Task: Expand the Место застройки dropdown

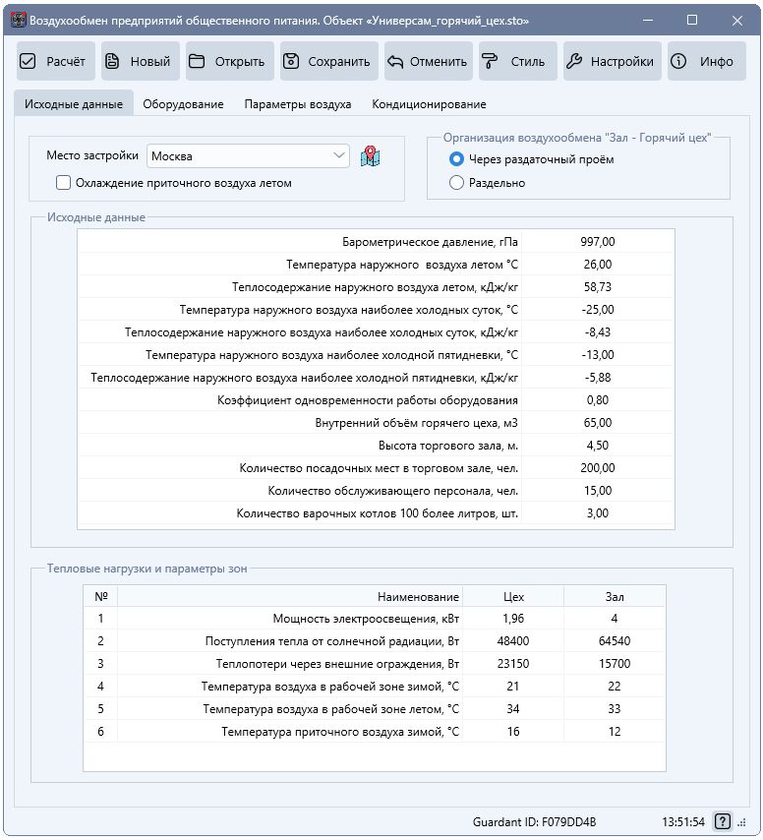Action: pos(339,156)
